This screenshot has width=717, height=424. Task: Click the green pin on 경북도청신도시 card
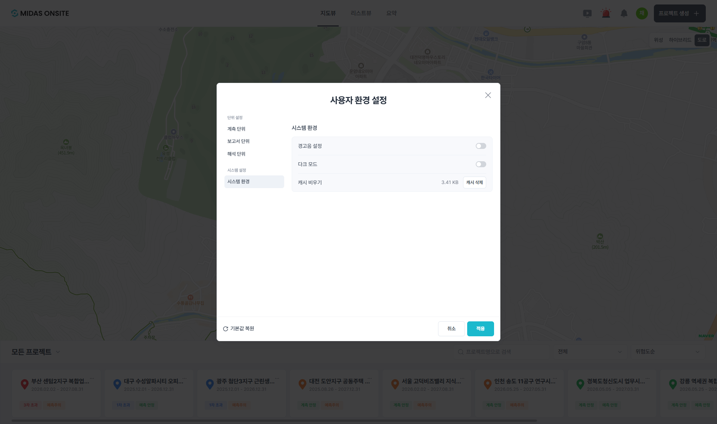[580, 384]
